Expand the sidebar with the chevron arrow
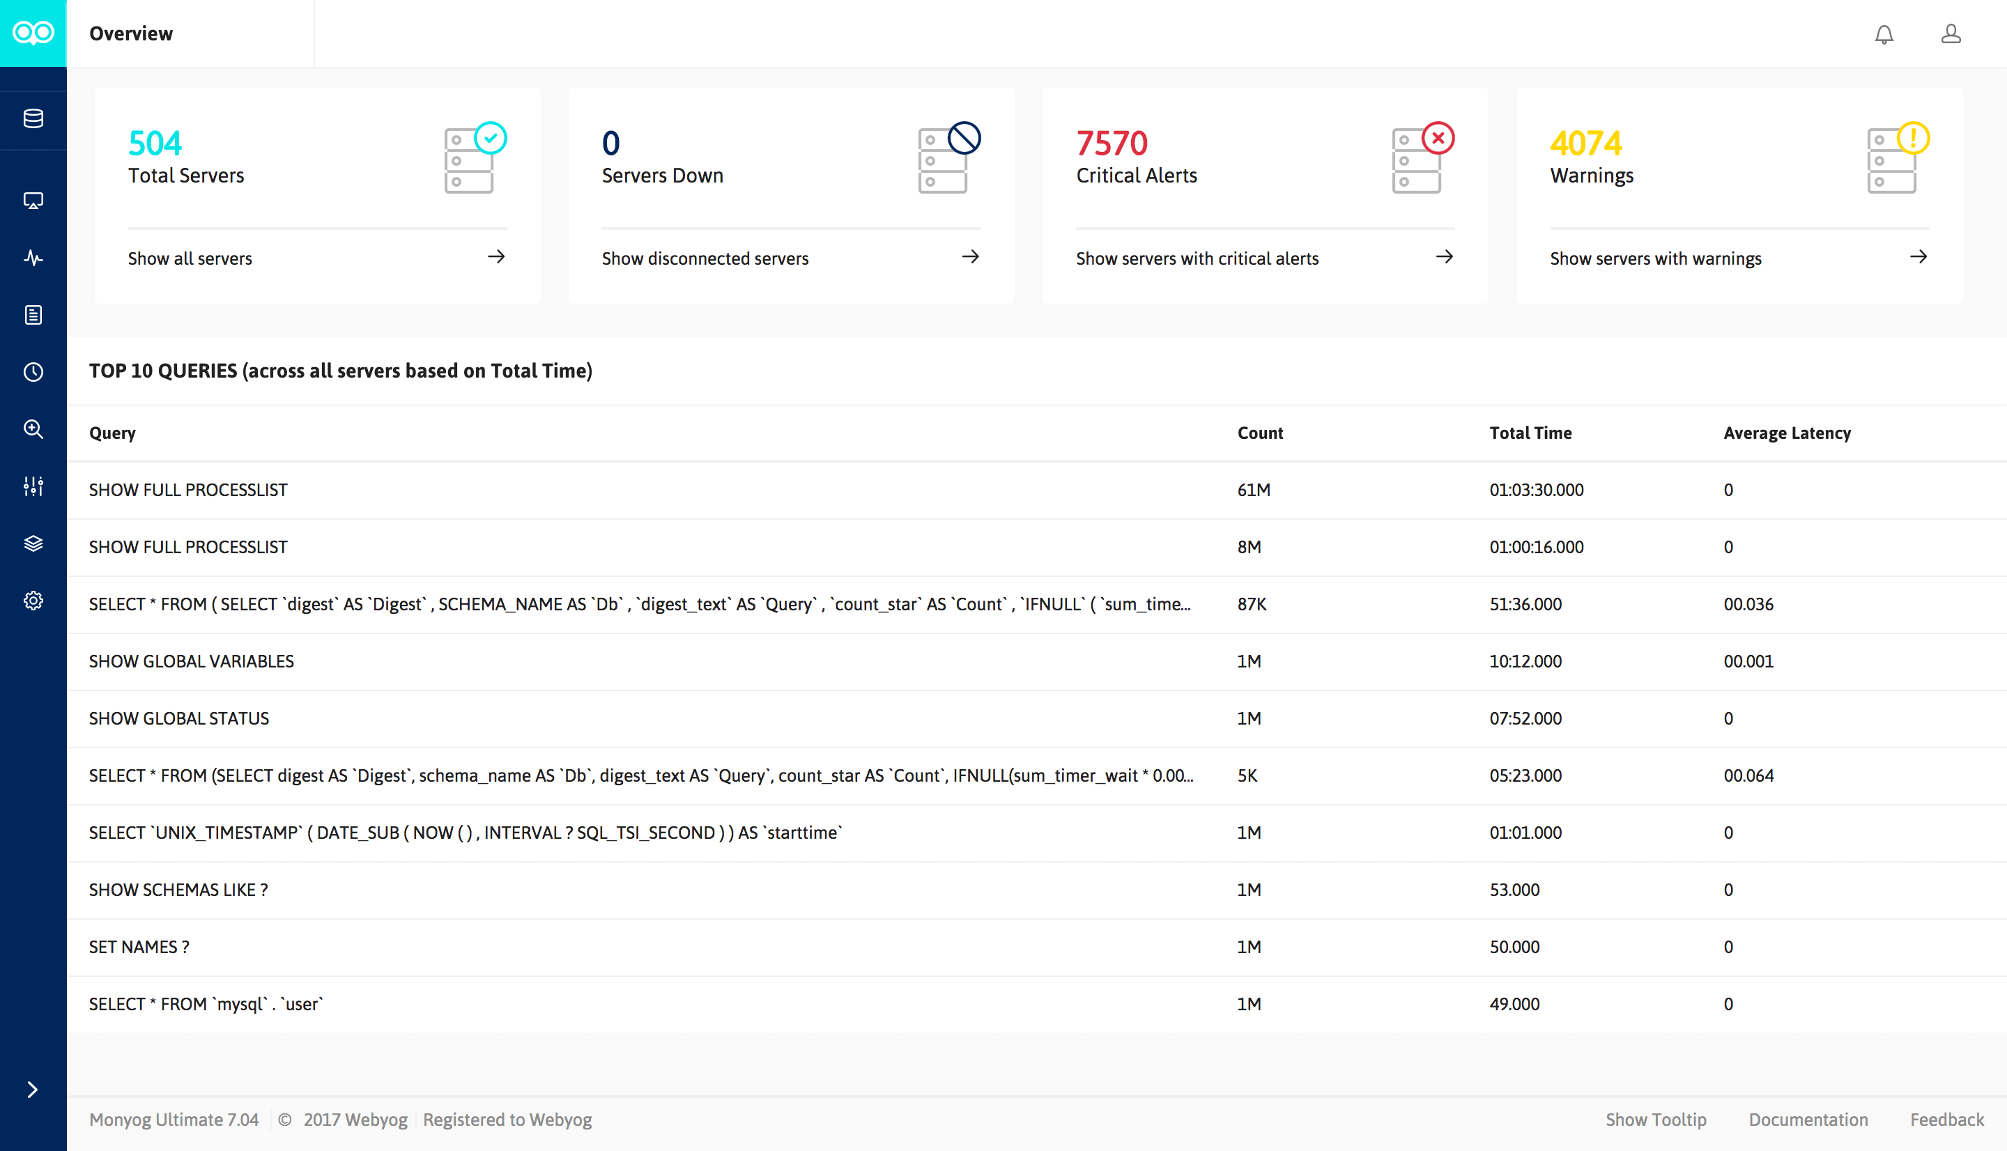2007x1151 pixels. [33, 1088]
